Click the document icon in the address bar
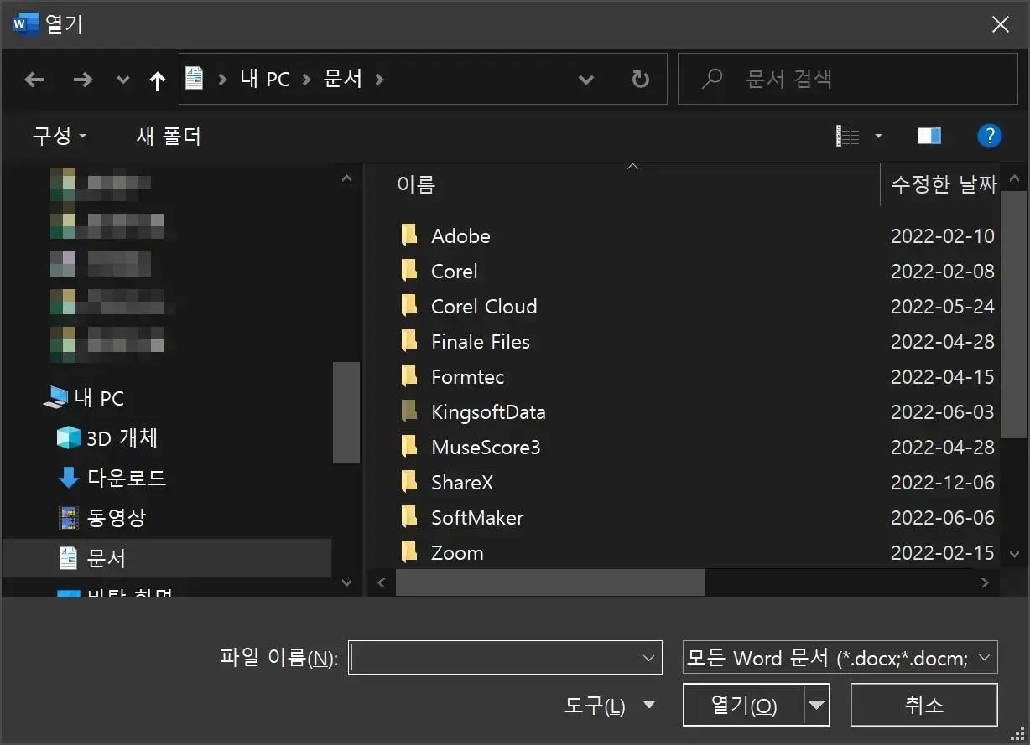Viewport: 1030px width, 745px height. [x=194, y=79]
